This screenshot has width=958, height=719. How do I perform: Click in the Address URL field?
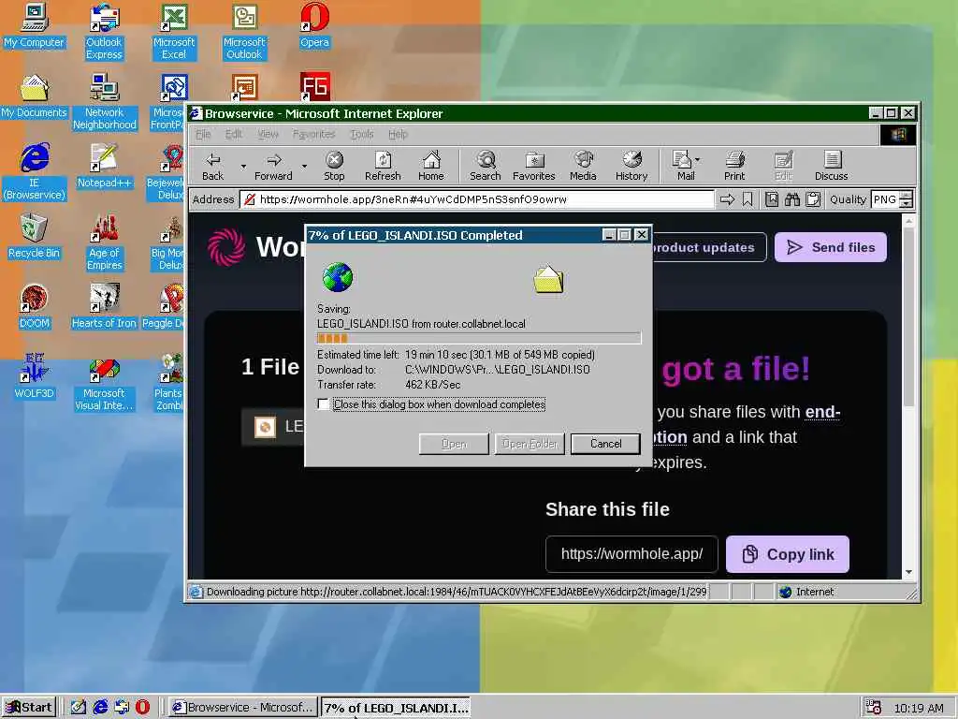point(477,199)
